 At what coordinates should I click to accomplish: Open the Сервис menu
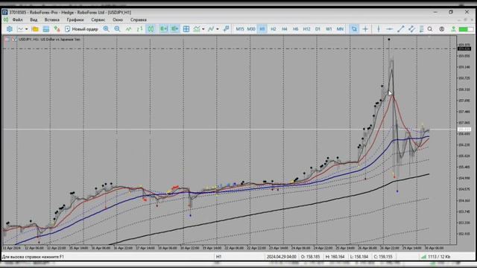[98, 20]
